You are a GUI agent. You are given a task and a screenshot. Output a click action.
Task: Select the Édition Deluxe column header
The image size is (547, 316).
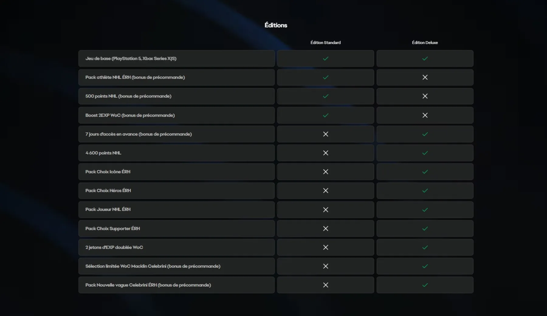tap(425, 43)
